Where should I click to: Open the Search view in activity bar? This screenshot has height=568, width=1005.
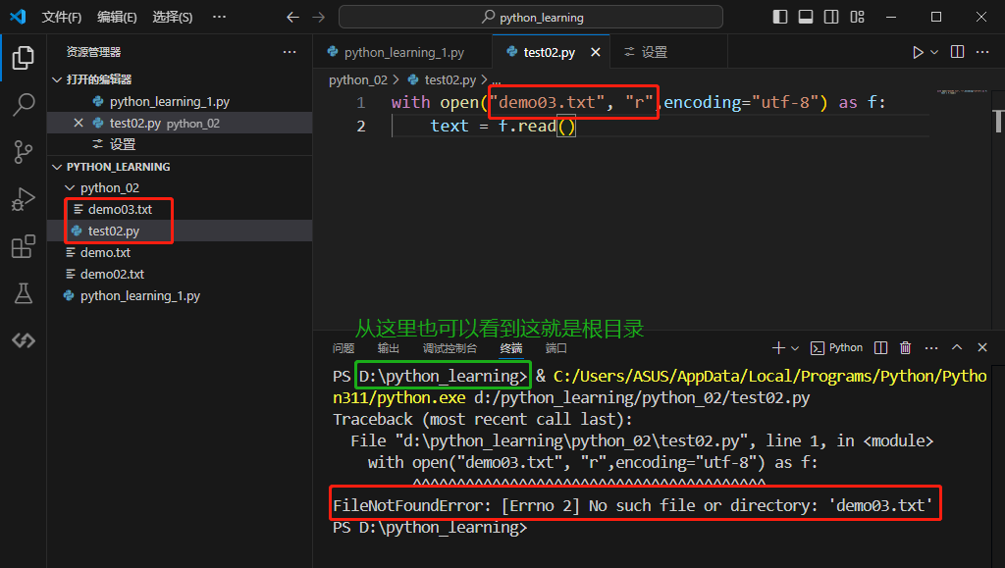pyautogui.click(x=24, y=104)
